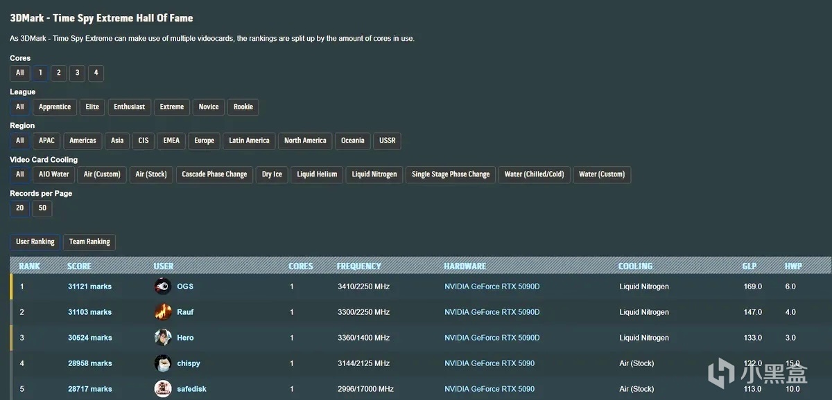
Task: Filter by USSR region
Action: pyautogui.click(x=388, y=140)
